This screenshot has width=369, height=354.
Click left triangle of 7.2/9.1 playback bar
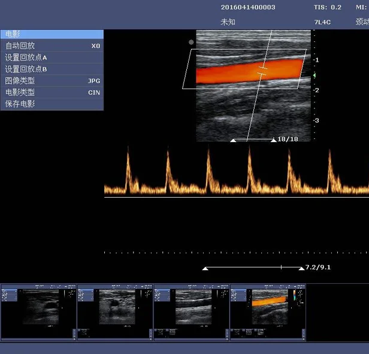[205, 268]
